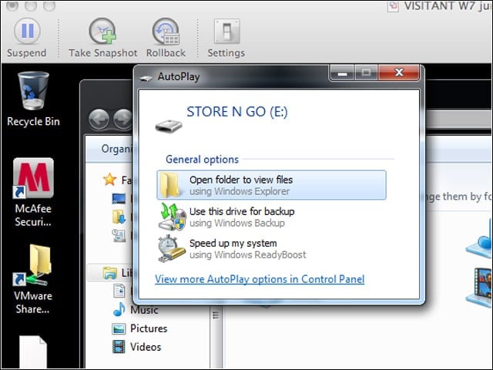Click Mac window close button of VM

click(x=12, y=5)
